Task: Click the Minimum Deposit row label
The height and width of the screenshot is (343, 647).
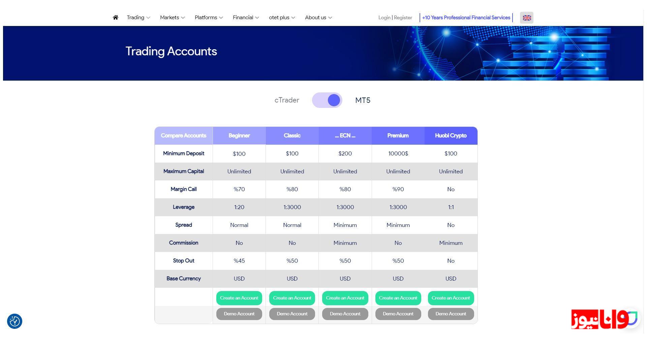Action: tap(184, 153)
